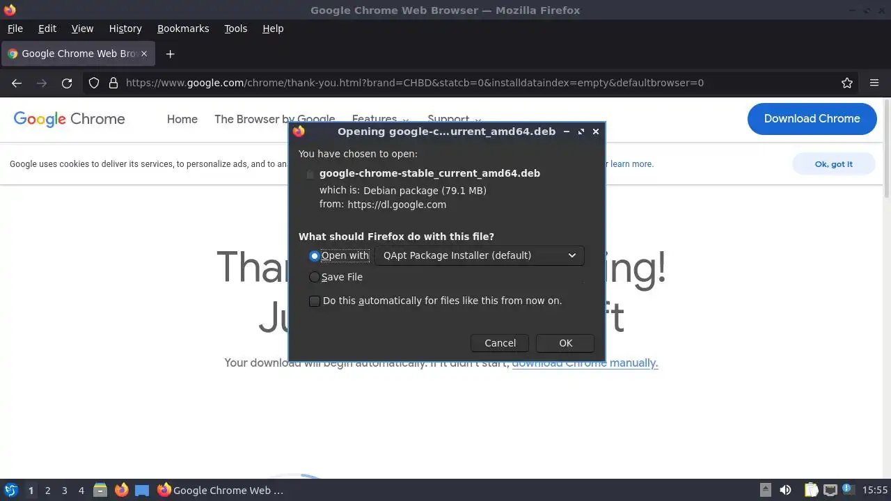Open the File menu
The height and width of the screenshot is (501, 891).
pyautogui.click(x=15, y=29)
